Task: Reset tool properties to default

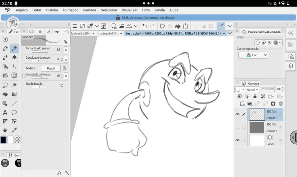Action: tap(59, 173)
